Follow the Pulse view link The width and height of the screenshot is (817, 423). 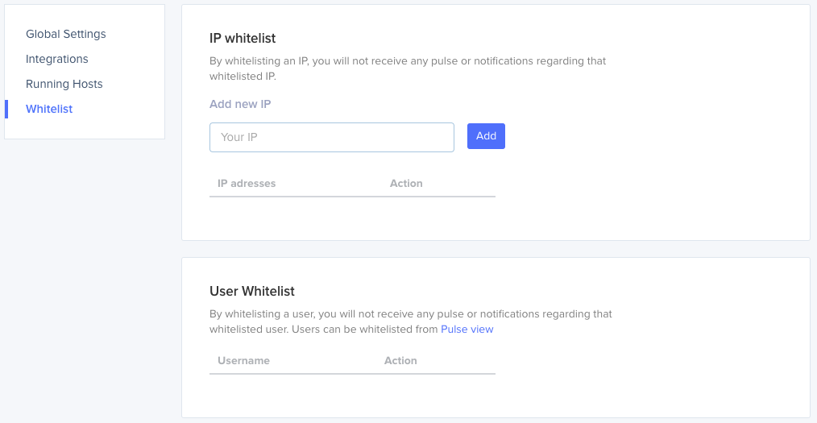point(467,330)
